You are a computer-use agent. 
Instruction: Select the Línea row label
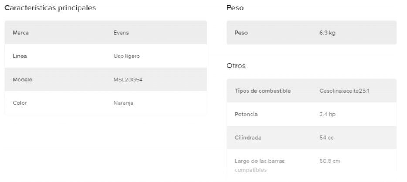[20, 57]
